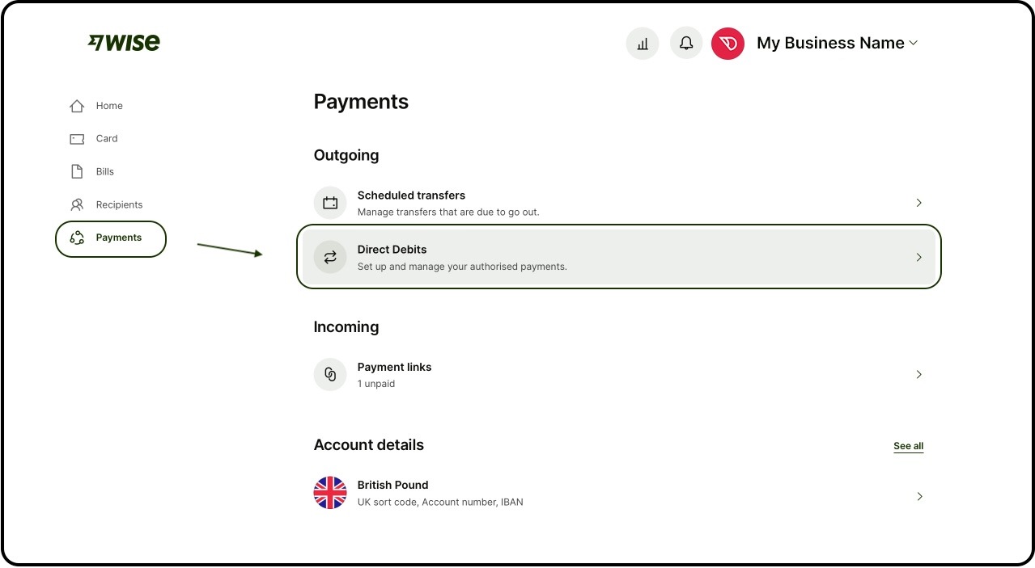Open Recipients from the sidebar
Image resolution: width=1035 pixels, height=568 pixels.
[118, 205]
